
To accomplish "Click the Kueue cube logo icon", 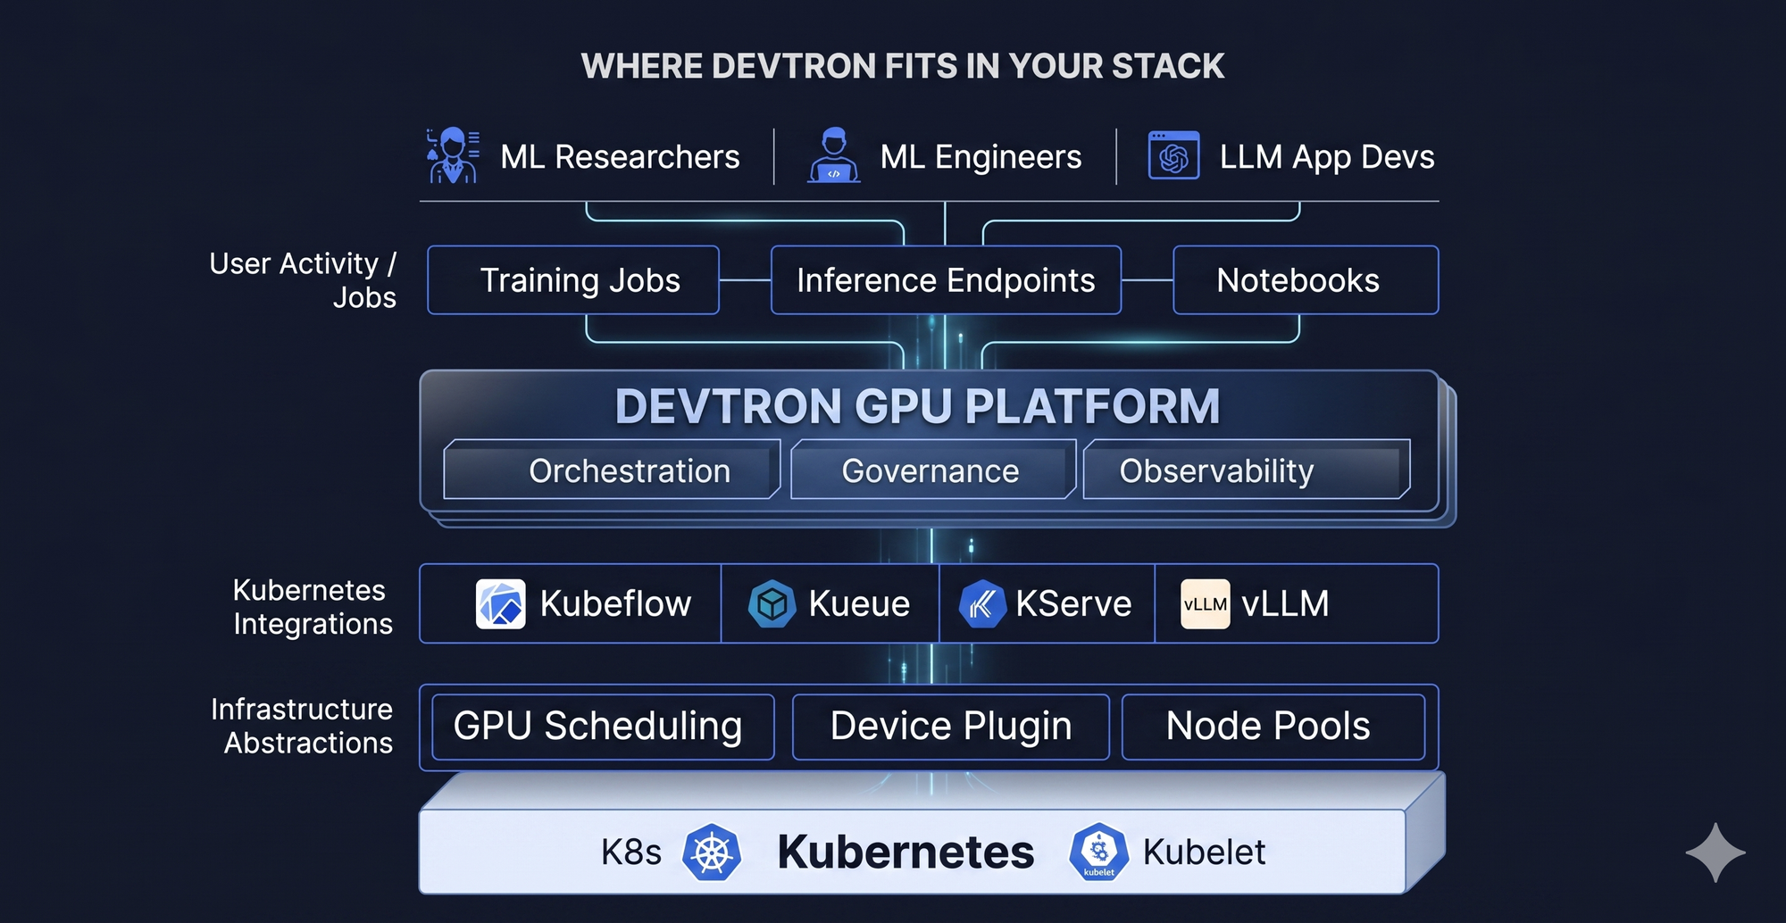I will pos(772,604).
